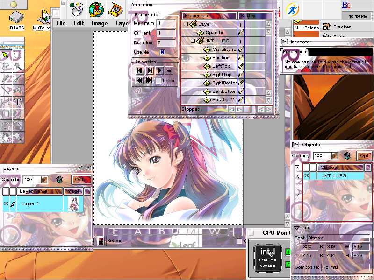Collapse the Layer 1 tree node
Image resolution: width=374 pixels, height=280 pixels.
point(186,24)
